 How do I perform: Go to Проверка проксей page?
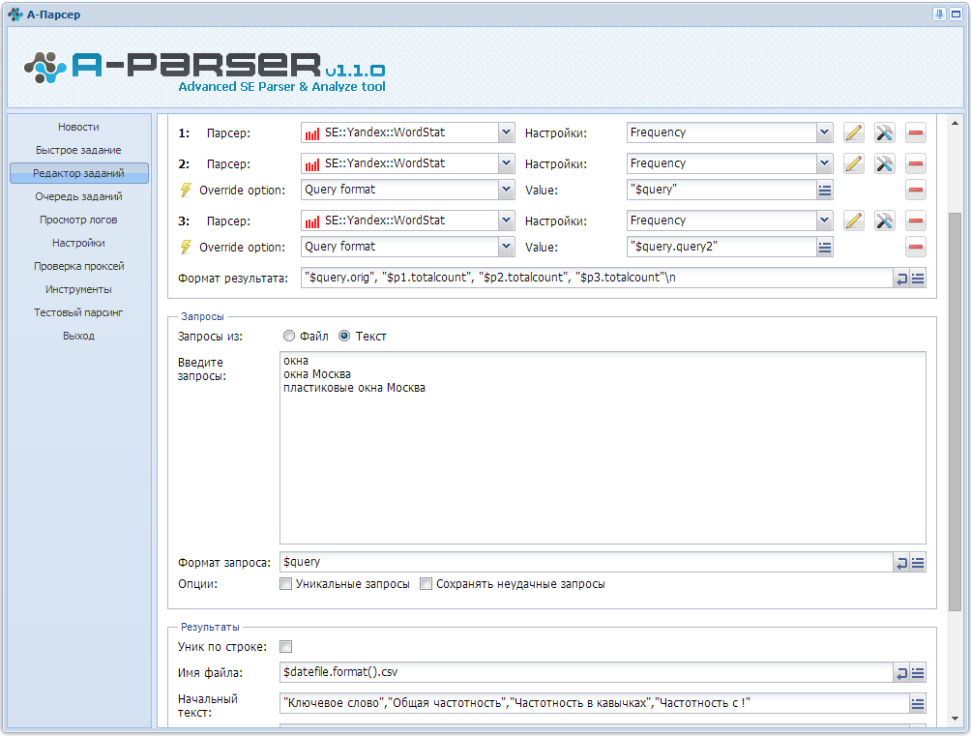click(x=78, y=266)
